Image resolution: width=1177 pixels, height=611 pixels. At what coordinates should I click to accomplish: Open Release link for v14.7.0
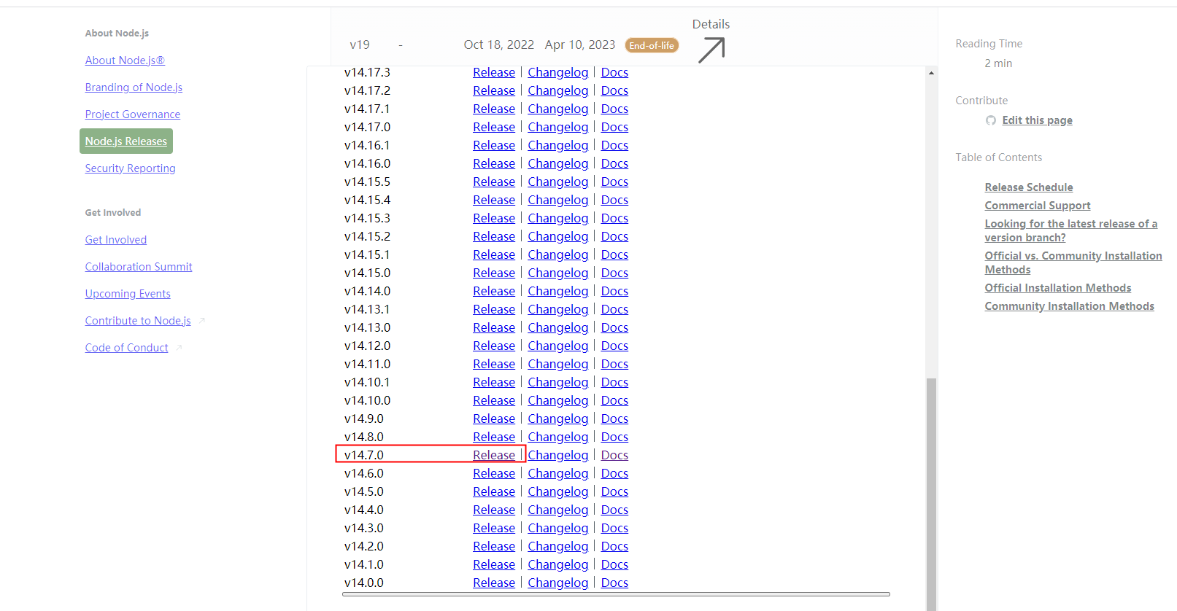pyautogui.click(x=494, y=455)
